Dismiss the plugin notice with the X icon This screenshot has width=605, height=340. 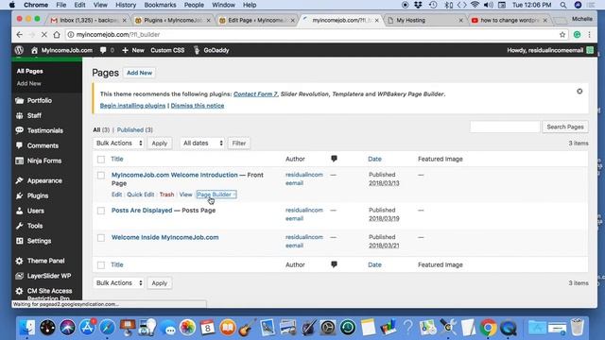(x=579, y=92)
